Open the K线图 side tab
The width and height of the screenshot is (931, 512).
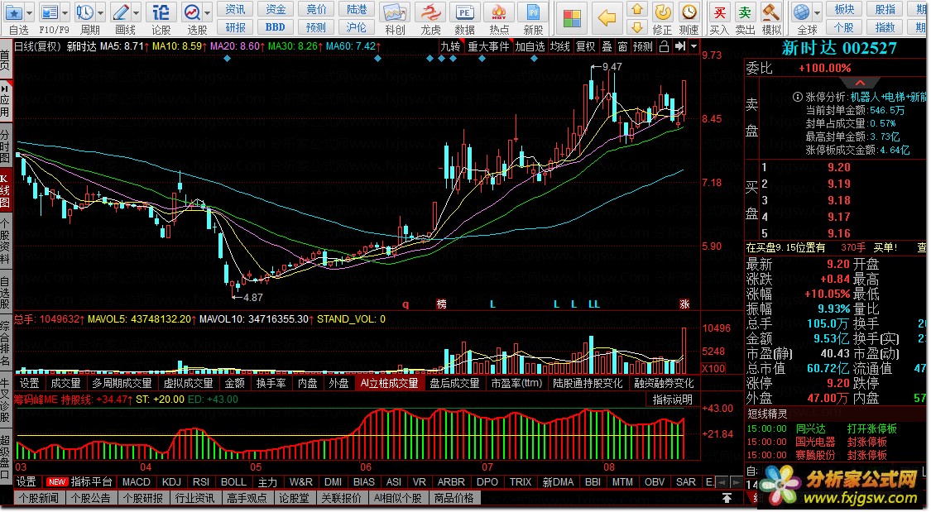(5, 190)
